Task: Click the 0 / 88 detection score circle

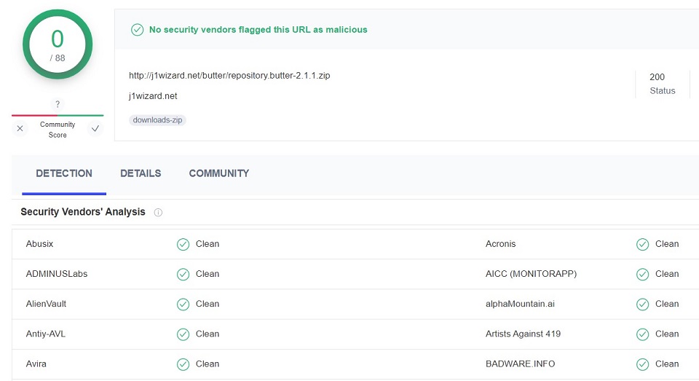Action: tap(58, 44)
